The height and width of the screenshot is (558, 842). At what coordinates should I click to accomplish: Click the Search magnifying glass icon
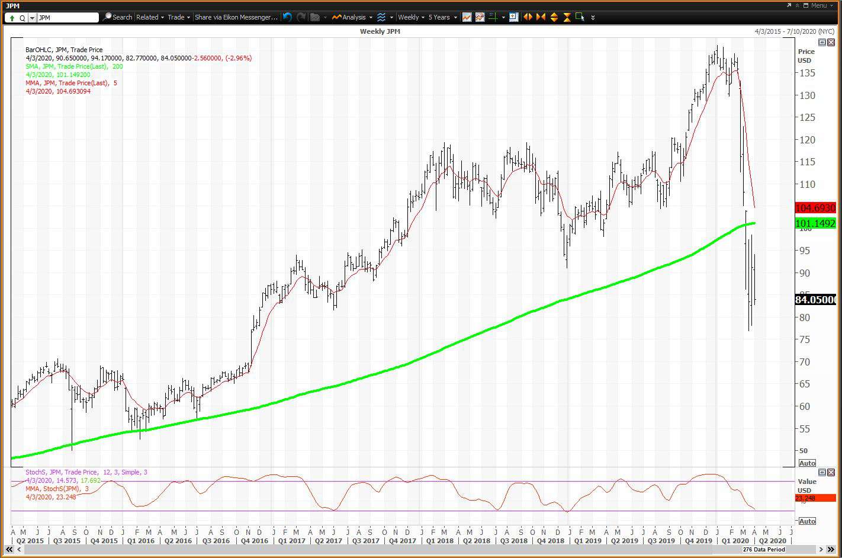[x=107, y=17]
